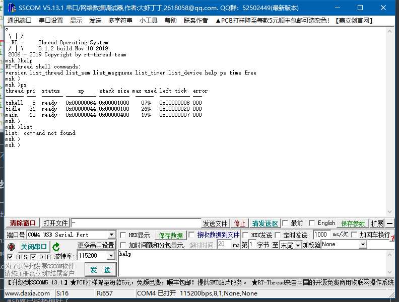399x302 pixels.
Task: Click the R:657 received counter
Action: coord(104,293)
